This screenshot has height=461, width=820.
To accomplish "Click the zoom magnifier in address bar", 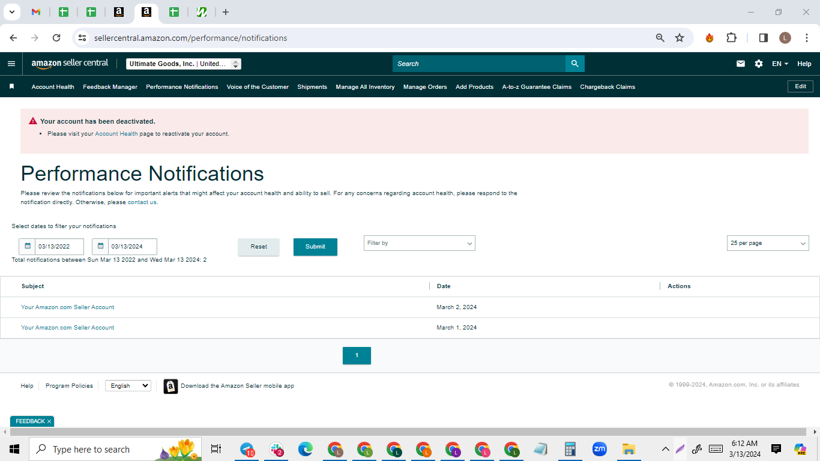I will pyautogui.click(x=660, y=38).
